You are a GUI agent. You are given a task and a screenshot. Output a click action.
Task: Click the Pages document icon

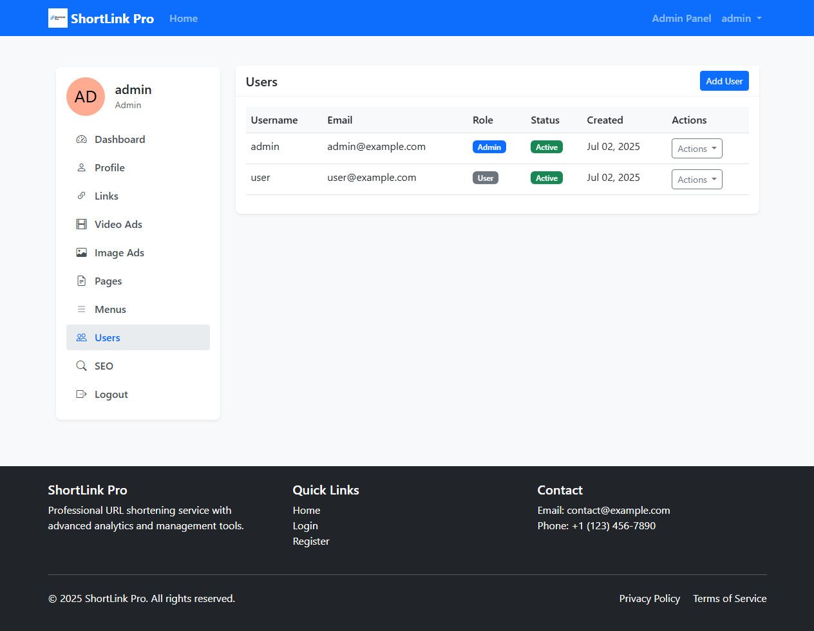pyautogui.click(x=81, y=281)
